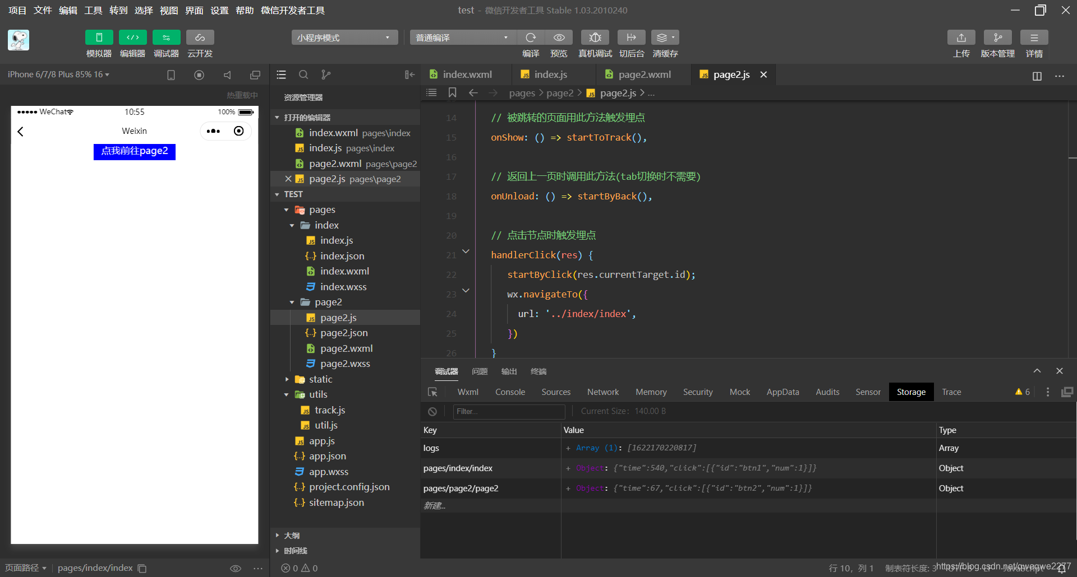
Task: Switch to the index.js editor tab
Action: tap(550, 75)
